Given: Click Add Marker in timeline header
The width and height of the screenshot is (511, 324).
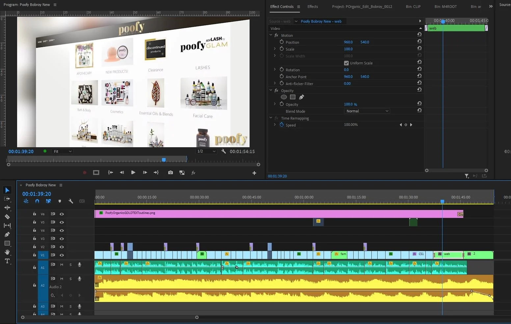Looking at the screenshot, I should [x=60, y=201].
